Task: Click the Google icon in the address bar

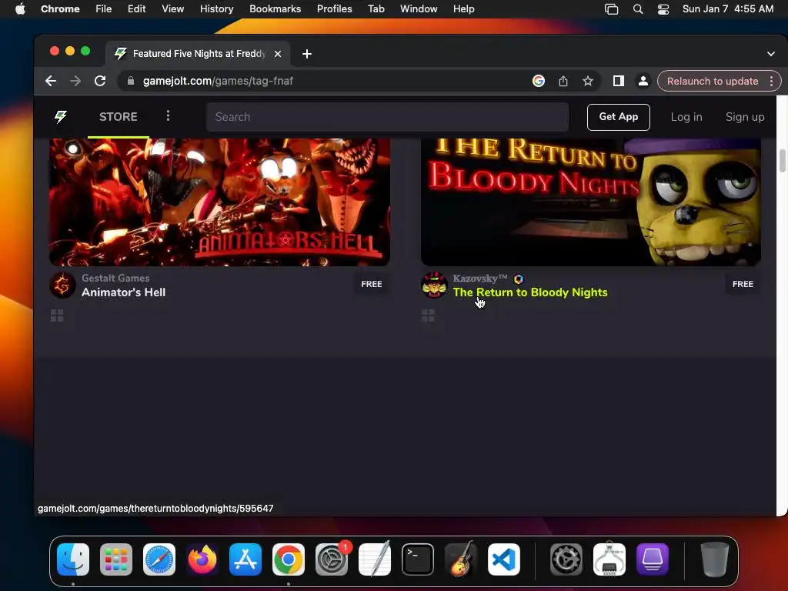Action: click(538, 81)
